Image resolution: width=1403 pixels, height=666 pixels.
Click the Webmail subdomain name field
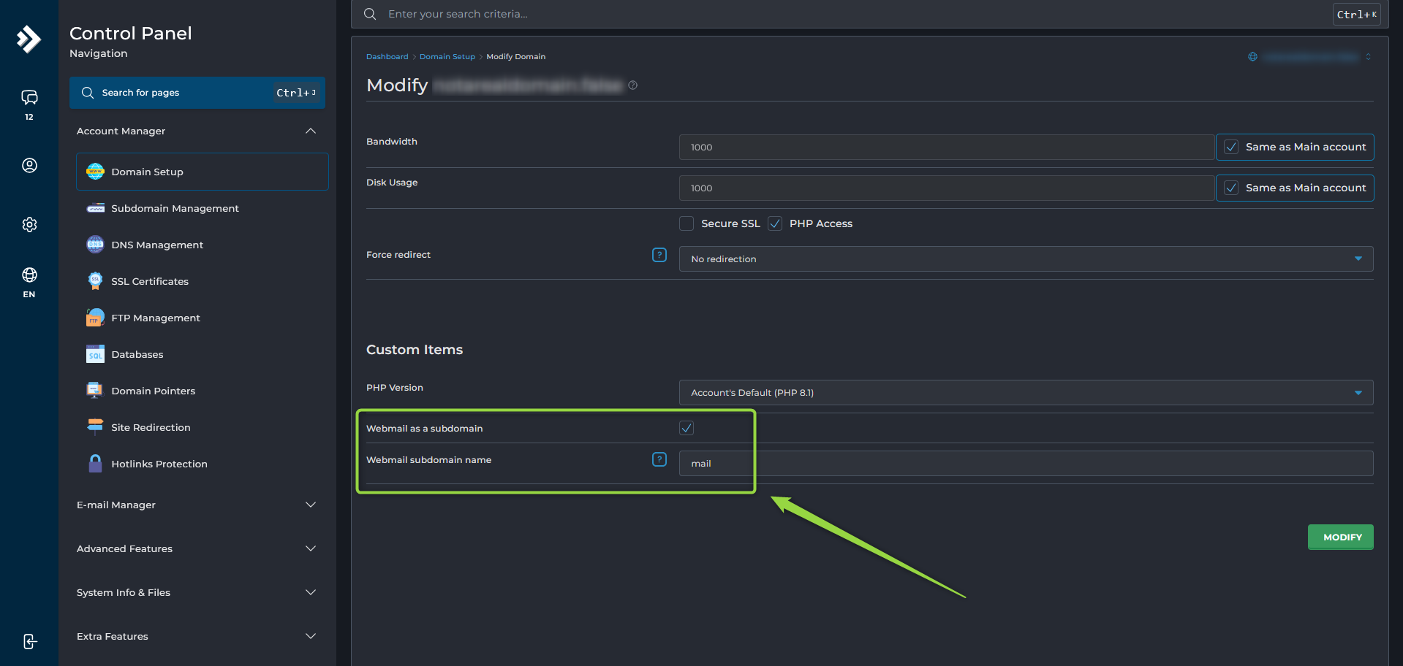(1026, 464)
